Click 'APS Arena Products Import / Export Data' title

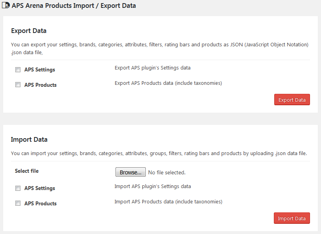74,5
